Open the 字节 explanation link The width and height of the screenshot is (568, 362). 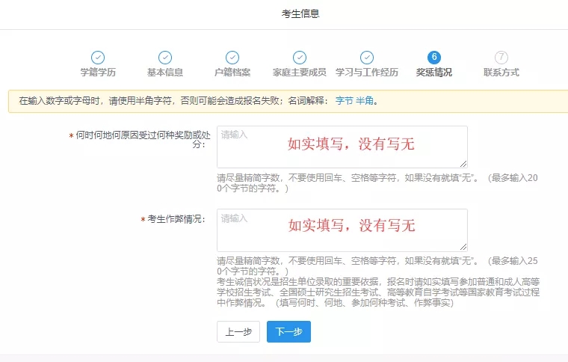coord(344,101)
